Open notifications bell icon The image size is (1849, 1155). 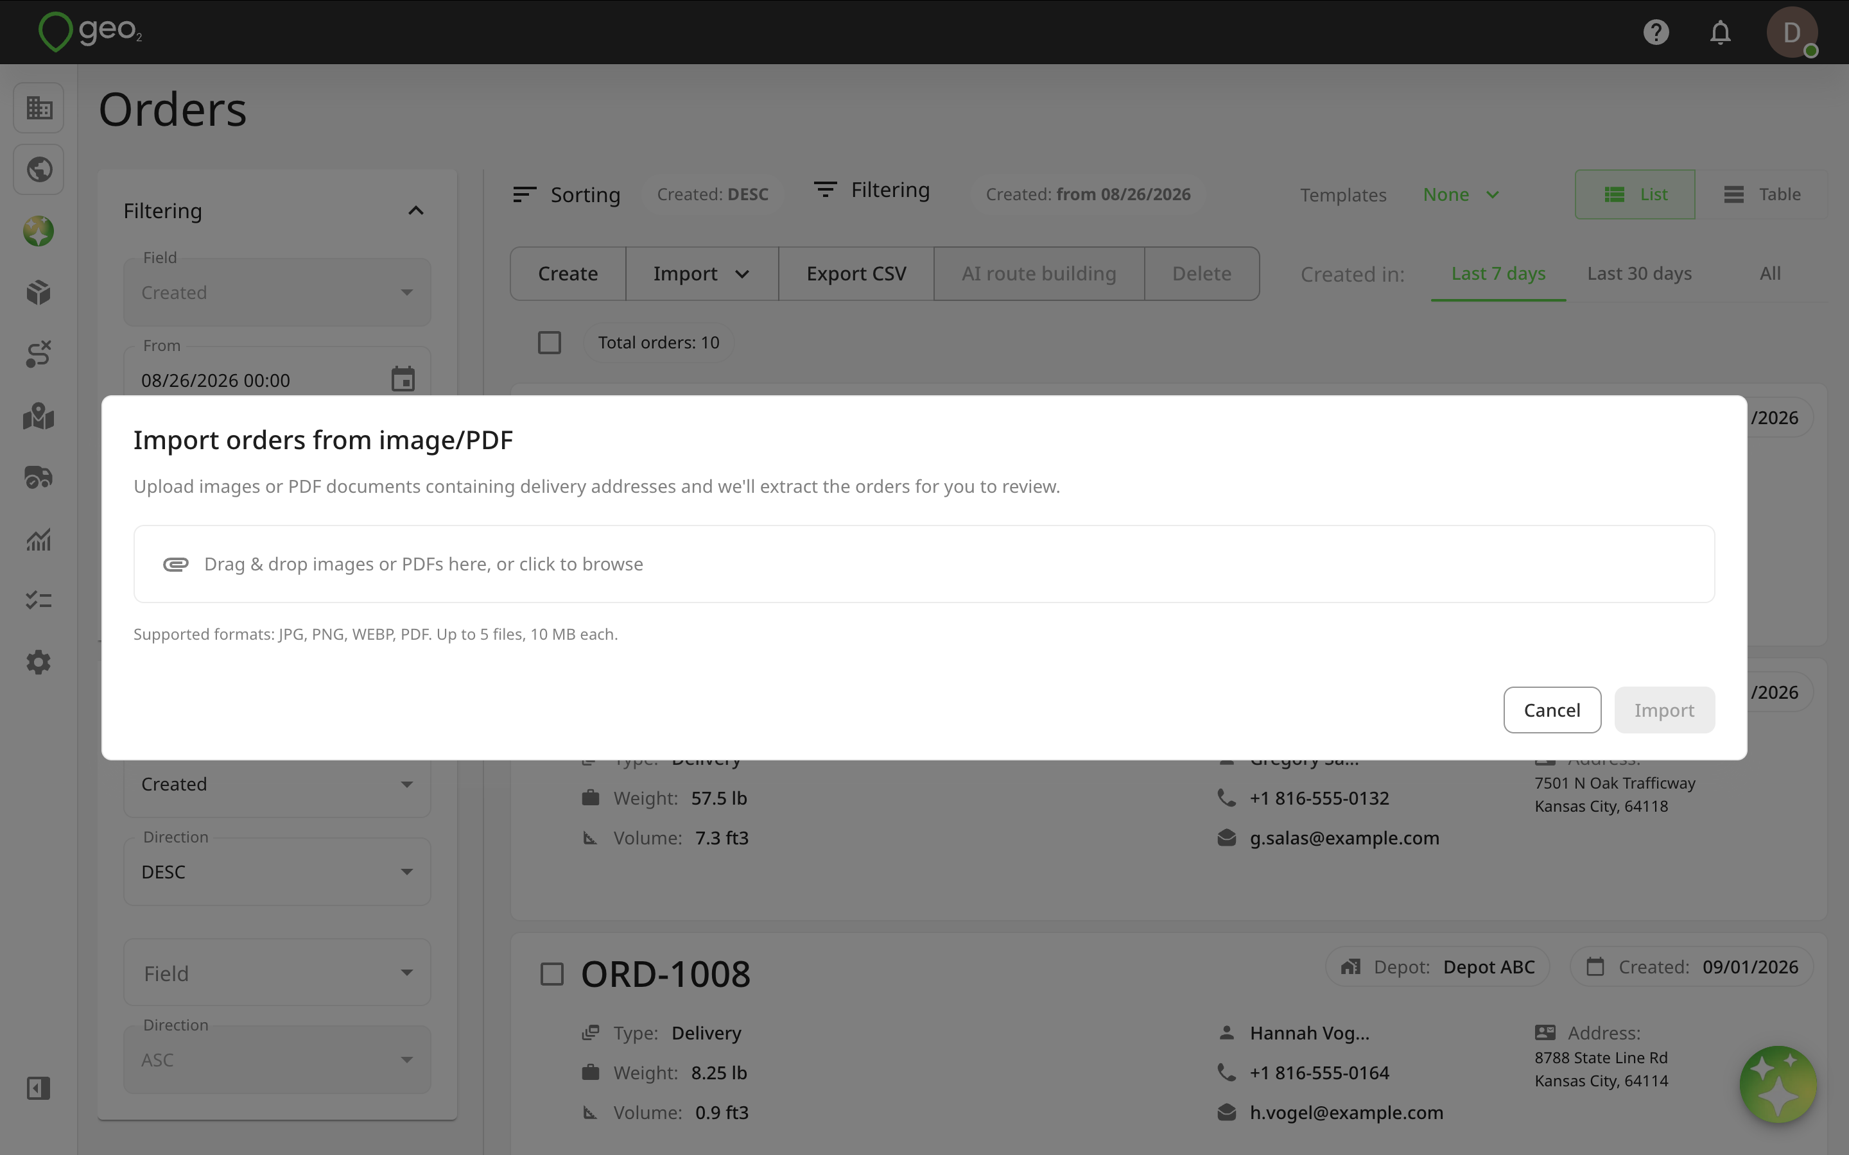pos(1720,32)
